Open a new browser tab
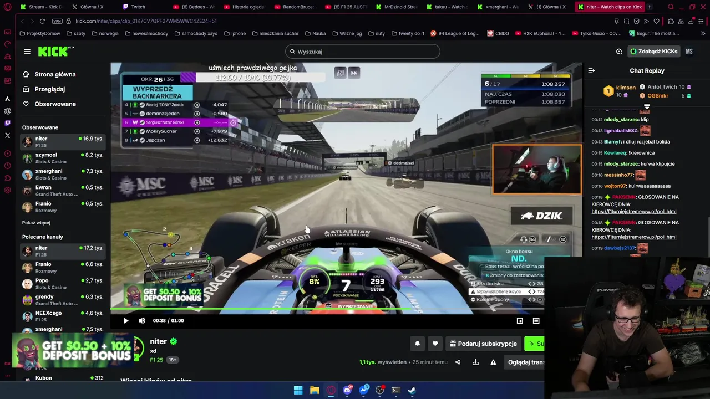The image size is (710, 399). (x=649, y=7)
